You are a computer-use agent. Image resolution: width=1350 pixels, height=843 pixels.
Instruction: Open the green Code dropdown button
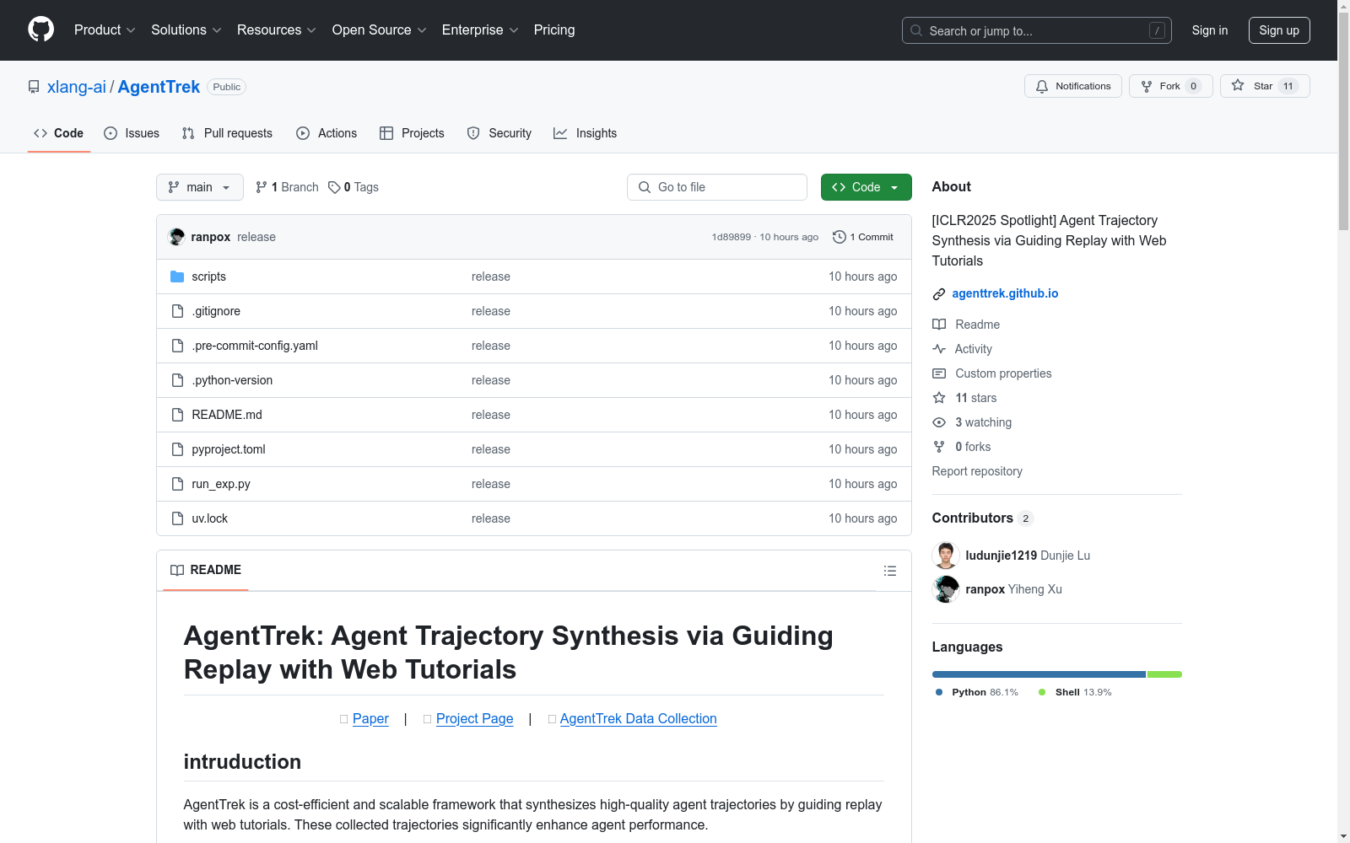pyautogui.click(x=866, y=187)
